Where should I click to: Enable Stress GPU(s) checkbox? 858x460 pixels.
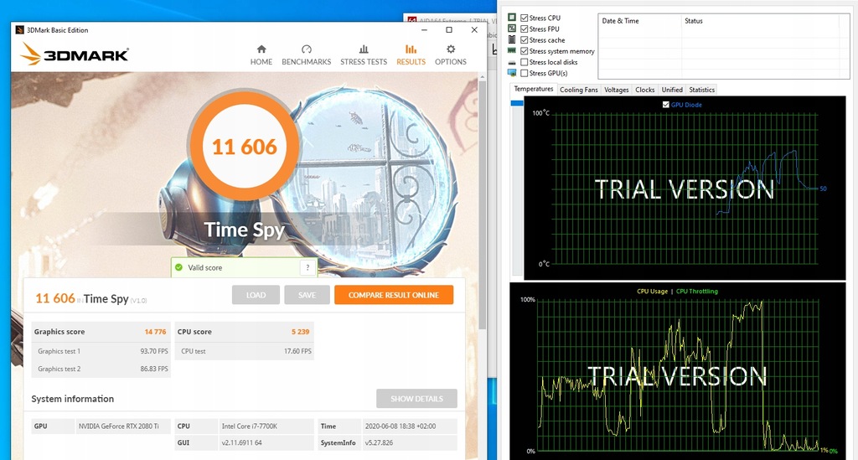tap(525, 73)
